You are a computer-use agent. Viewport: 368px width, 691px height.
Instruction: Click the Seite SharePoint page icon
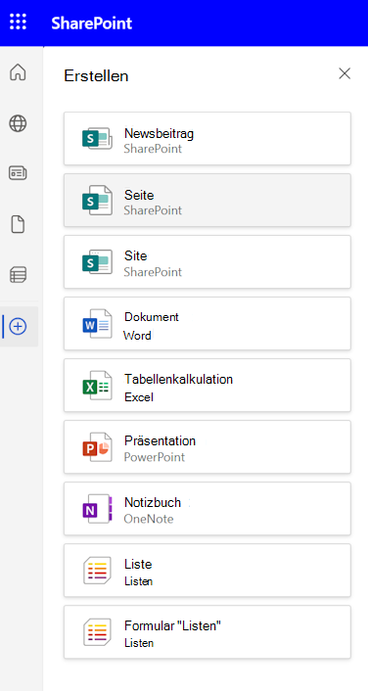coord(97,201)
